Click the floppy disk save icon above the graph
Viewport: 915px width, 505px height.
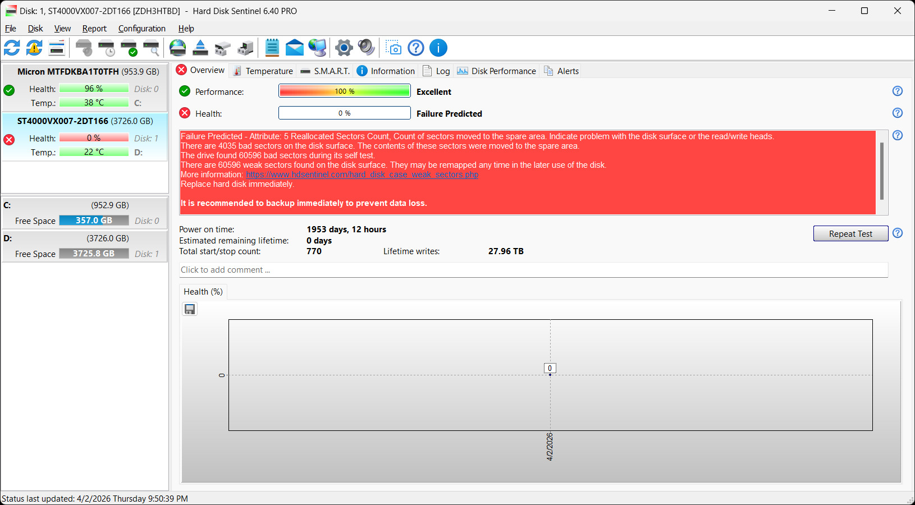click(x=190, y=309)
